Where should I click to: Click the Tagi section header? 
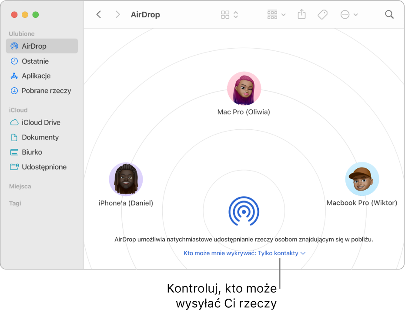coord(15,204)
